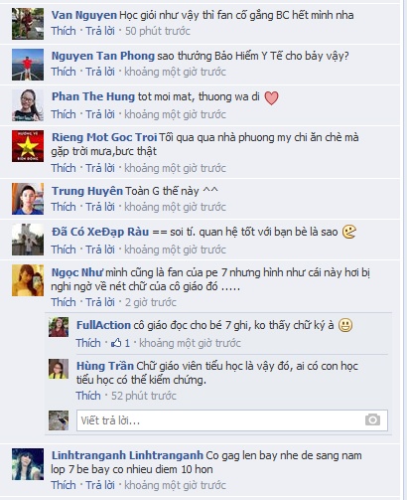
Task: Click the thumbs-up like count on FullAction's reply
Action: click(x=120, y=343)
